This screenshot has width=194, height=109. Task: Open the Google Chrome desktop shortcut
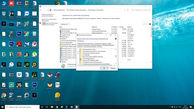coord(4,97)
